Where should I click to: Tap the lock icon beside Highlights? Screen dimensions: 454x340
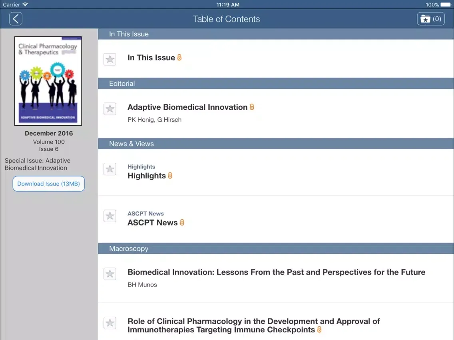170,176
